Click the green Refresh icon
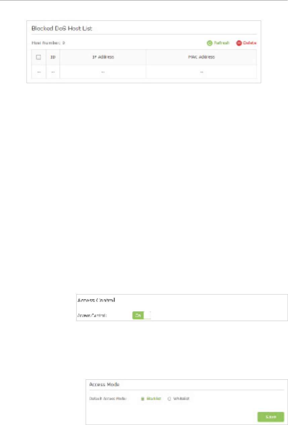Screen dimensions: 288x425 [209, 43]
